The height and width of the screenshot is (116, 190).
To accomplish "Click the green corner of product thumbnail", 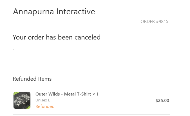I will pyautogui.click(x=16, y=93).
